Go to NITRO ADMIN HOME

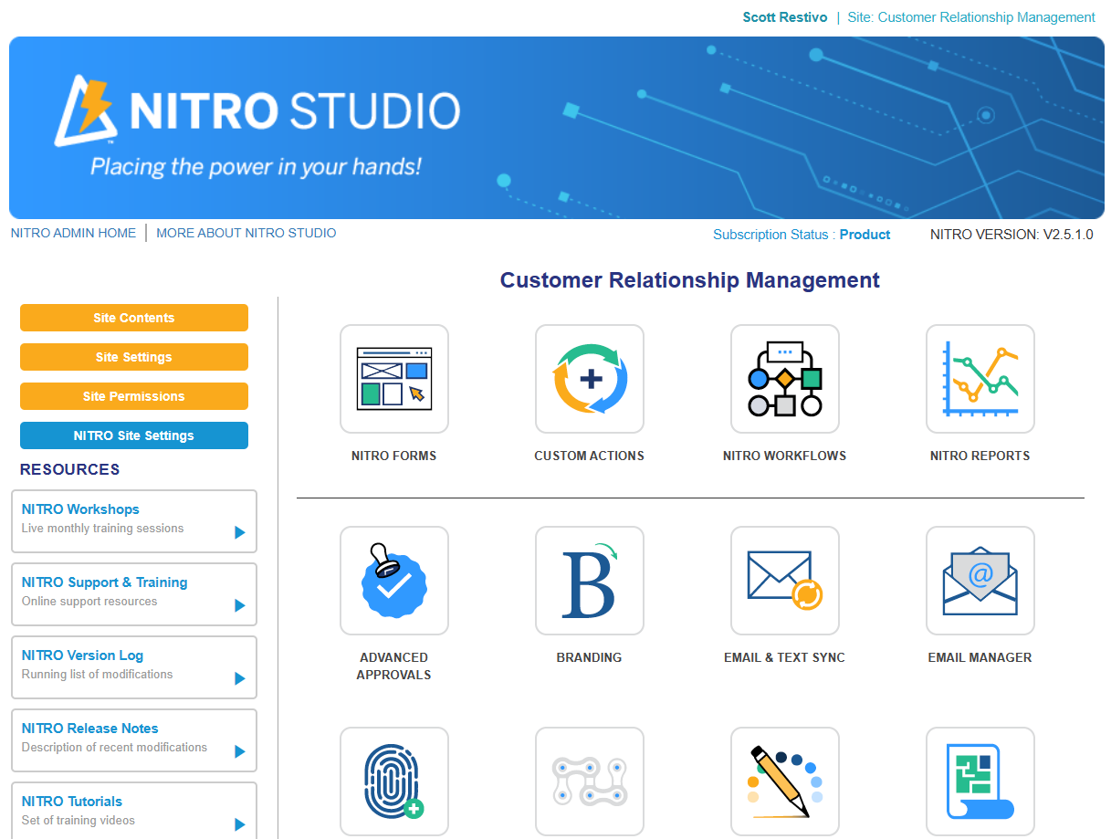point(73,233)
